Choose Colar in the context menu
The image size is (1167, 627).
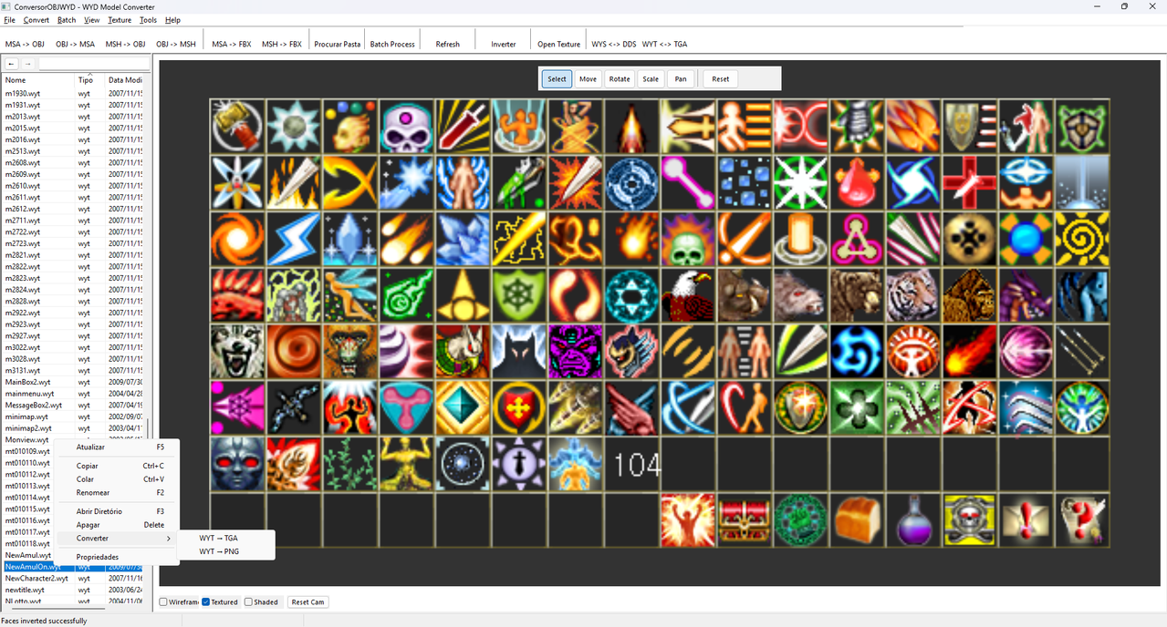pos(117,479)
